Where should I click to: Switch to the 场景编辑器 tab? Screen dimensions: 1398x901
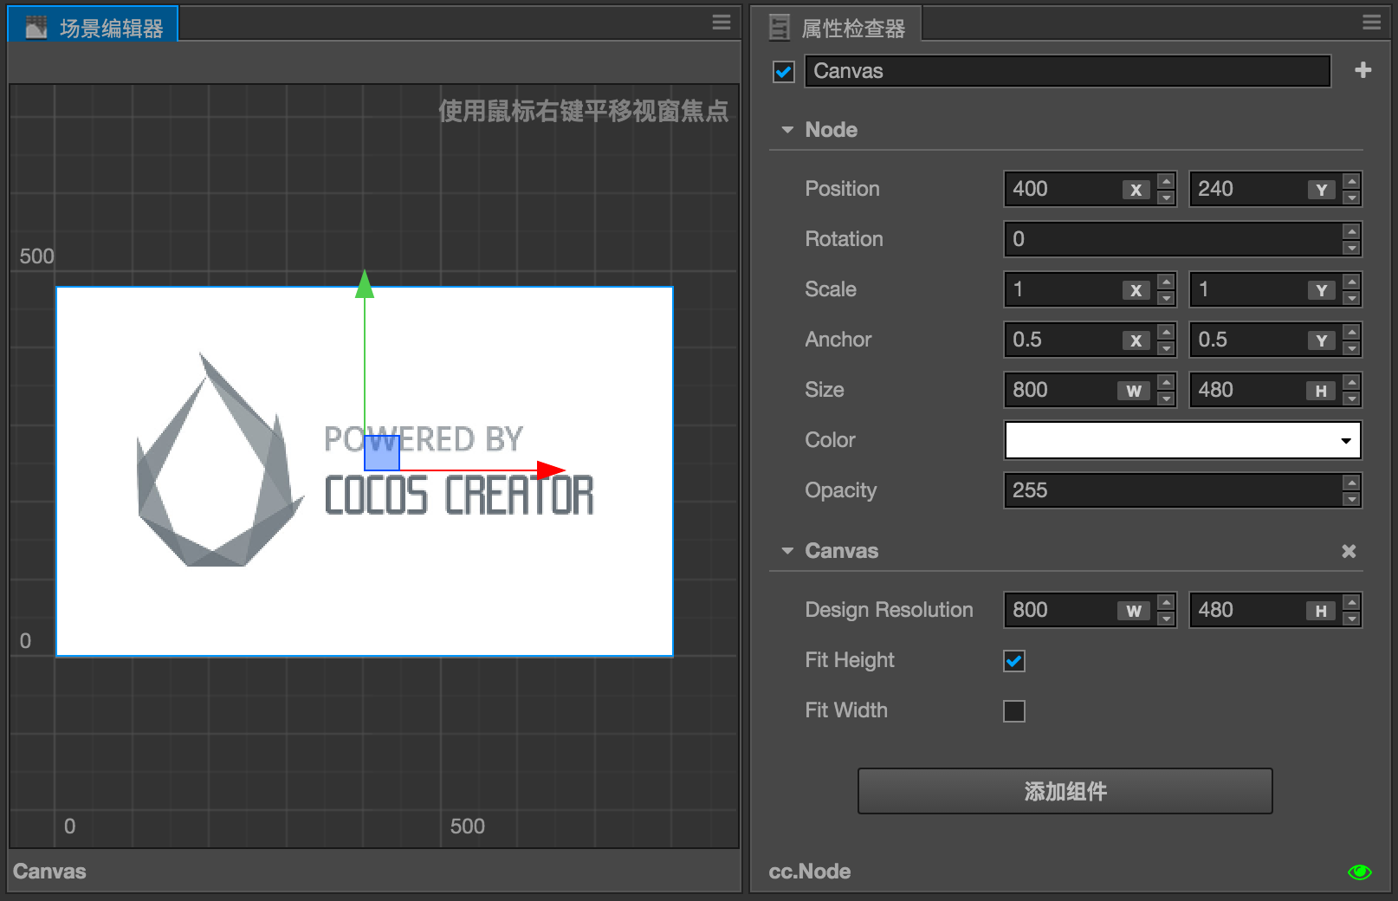tap(93, 24)
